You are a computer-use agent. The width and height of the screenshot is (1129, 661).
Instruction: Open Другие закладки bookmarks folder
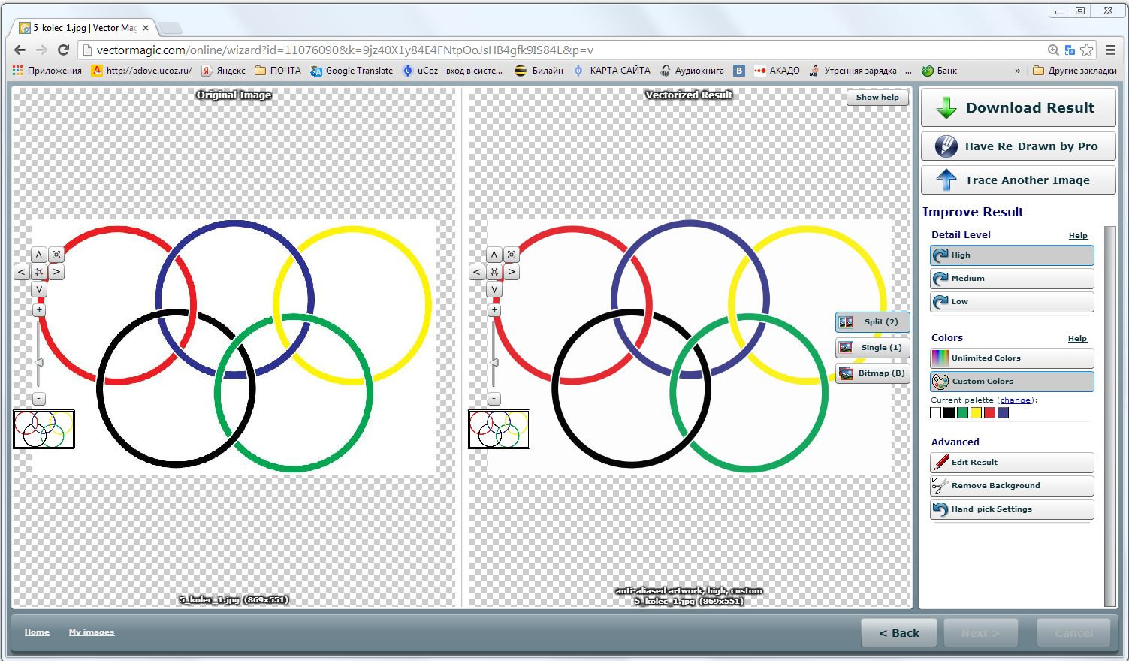(x=1075, y=71)
